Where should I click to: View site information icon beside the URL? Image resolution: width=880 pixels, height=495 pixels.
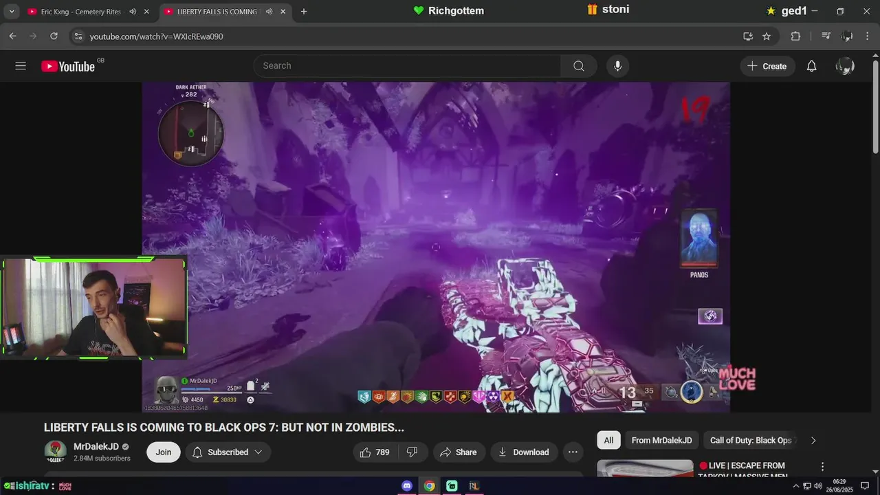point(78,36)
